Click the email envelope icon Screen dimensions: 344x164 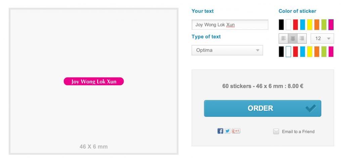[276, 131]
